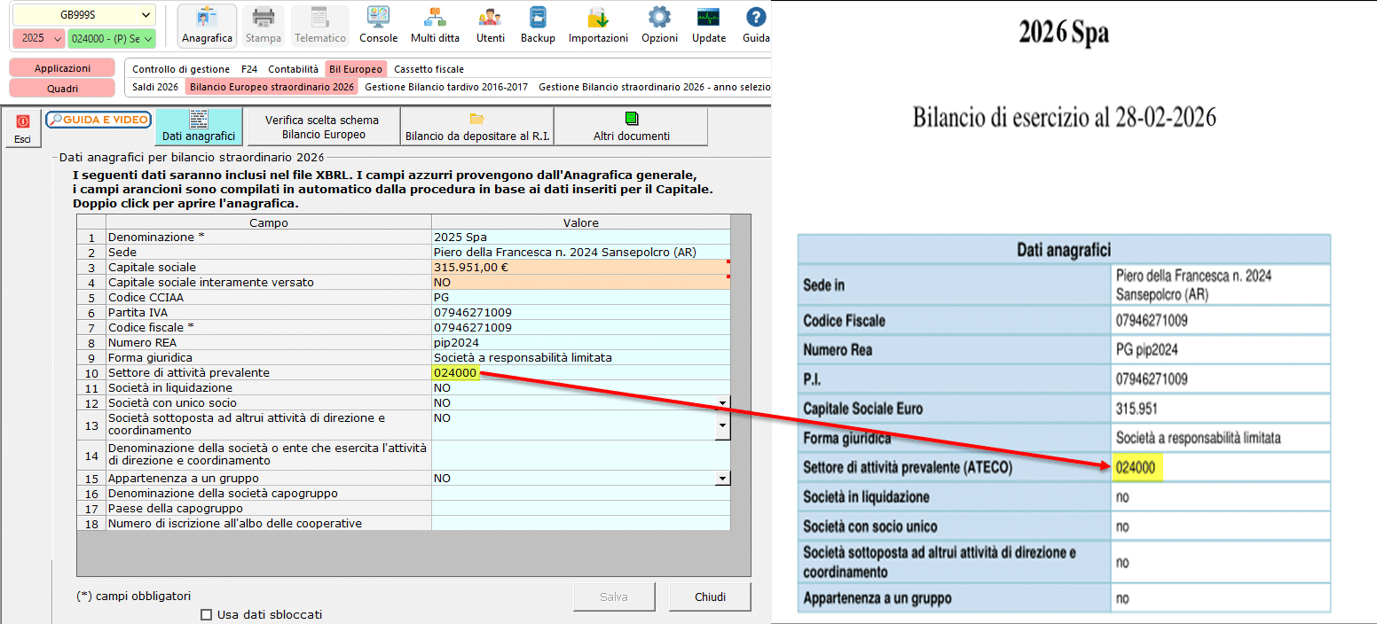The image size is (1377, 624).
Task: Select the Bil Europeo menu item
Action: click(355, 69)
